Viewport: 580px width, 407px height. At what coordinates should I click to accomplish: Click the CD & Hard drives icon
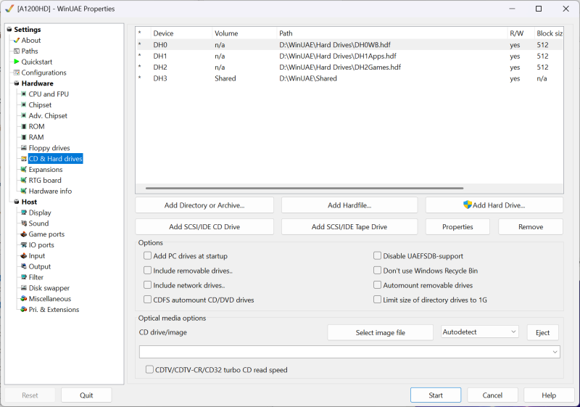pos(24,159)
